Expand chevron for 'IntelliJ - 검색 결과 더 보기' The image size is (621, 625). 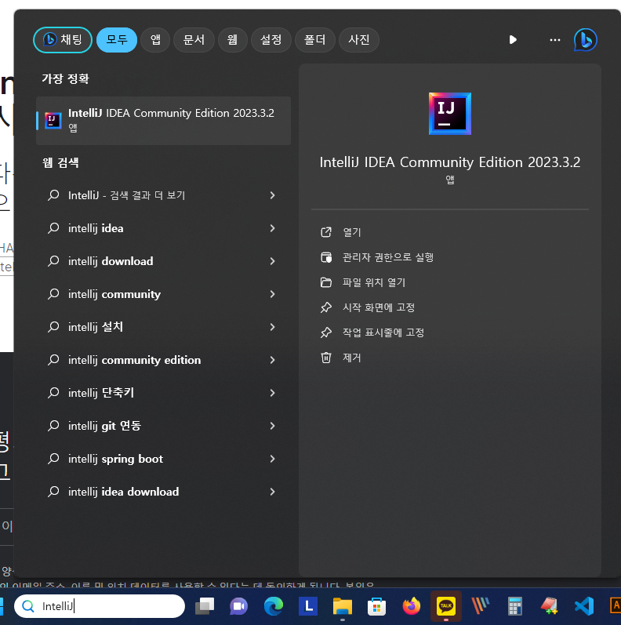[x=272, y=195]
